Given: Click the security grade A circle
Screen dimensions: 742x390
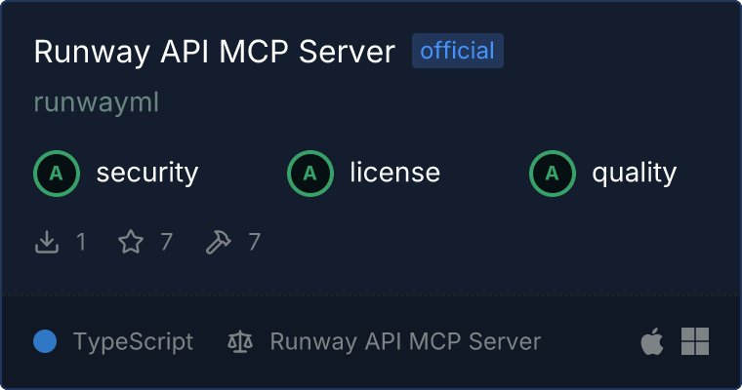Looking at the screenshot, I should [57, 174].
